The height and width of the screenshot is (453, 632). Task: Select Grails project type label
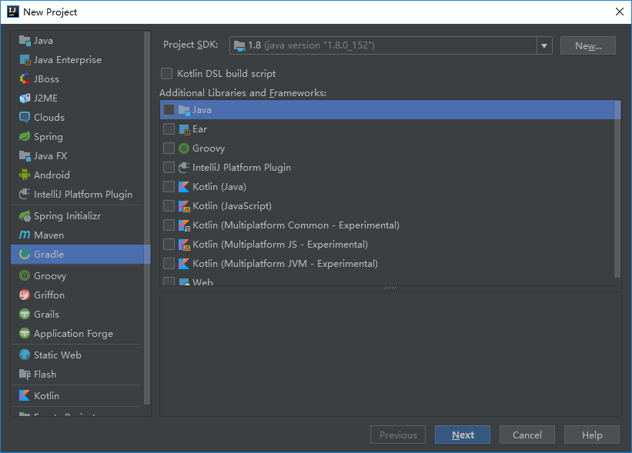46,314
